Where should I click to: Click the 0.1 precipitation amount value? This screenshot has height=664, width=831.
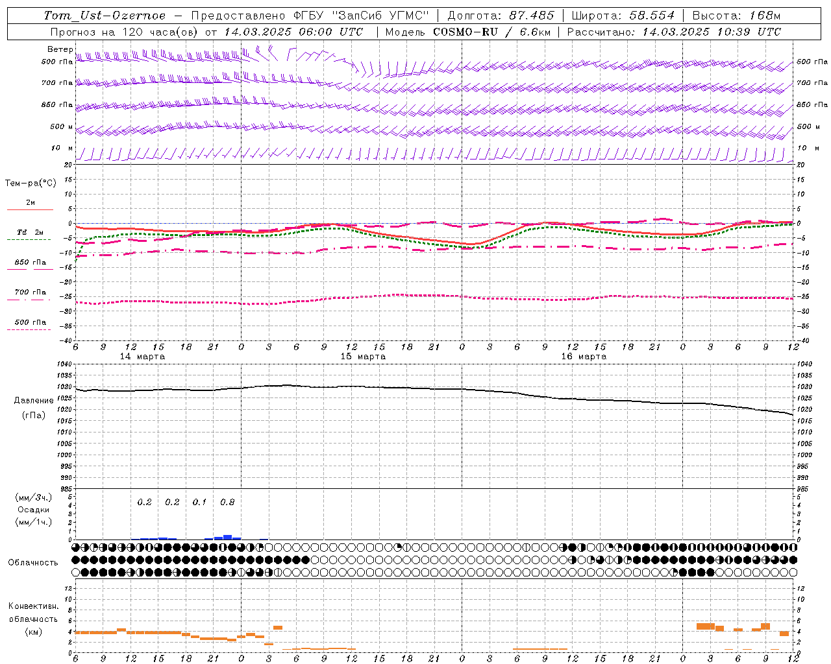199,503
